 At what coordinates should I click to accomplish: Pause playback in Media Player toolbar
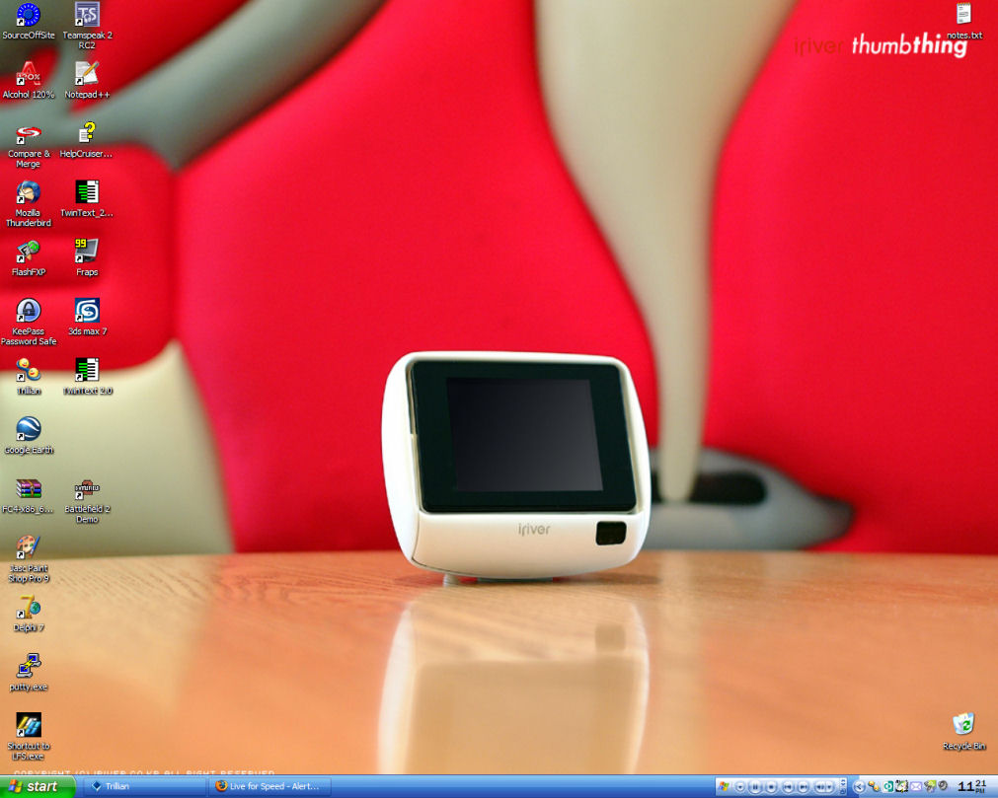point(755,787)
